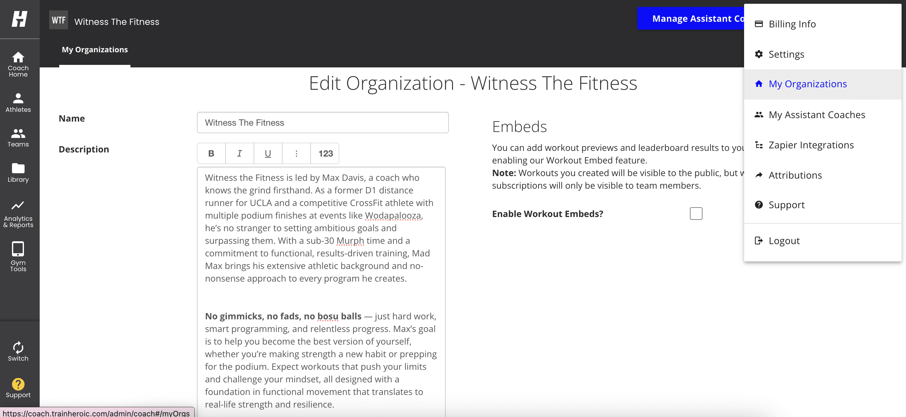Viewport: 906px width, 417px height.
Task: Enable Workout Embeds checkbox
Action: pos(696,214)
